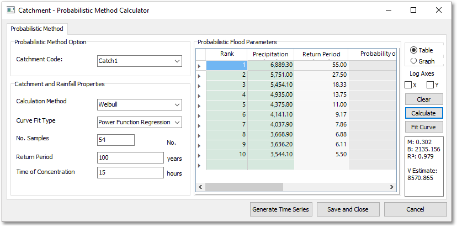Click the highlighted Rank 1 cell
Image resolution: width=457 pixels, height=227 pixels.
point(226,65)
